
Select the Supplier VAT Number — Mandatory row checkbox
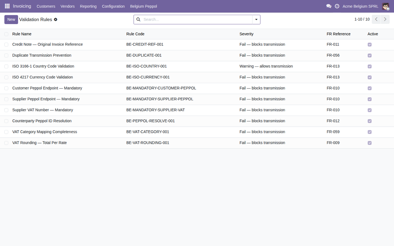(x=6, y=110)
